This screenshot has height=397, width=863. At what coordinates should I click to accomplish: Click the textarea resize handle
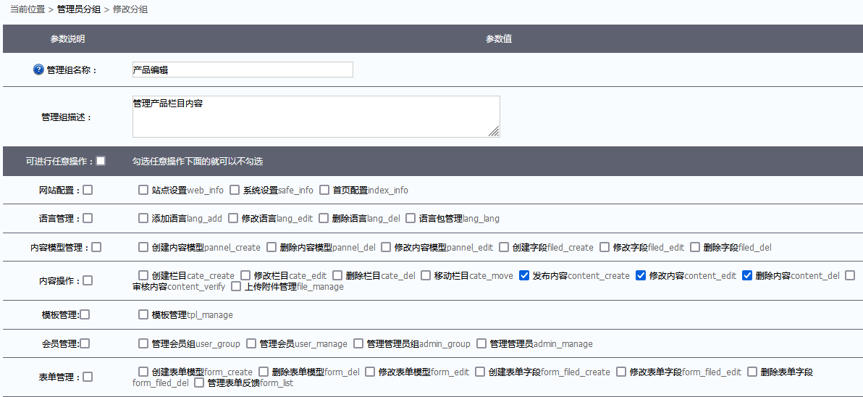[x=494, y=131]
